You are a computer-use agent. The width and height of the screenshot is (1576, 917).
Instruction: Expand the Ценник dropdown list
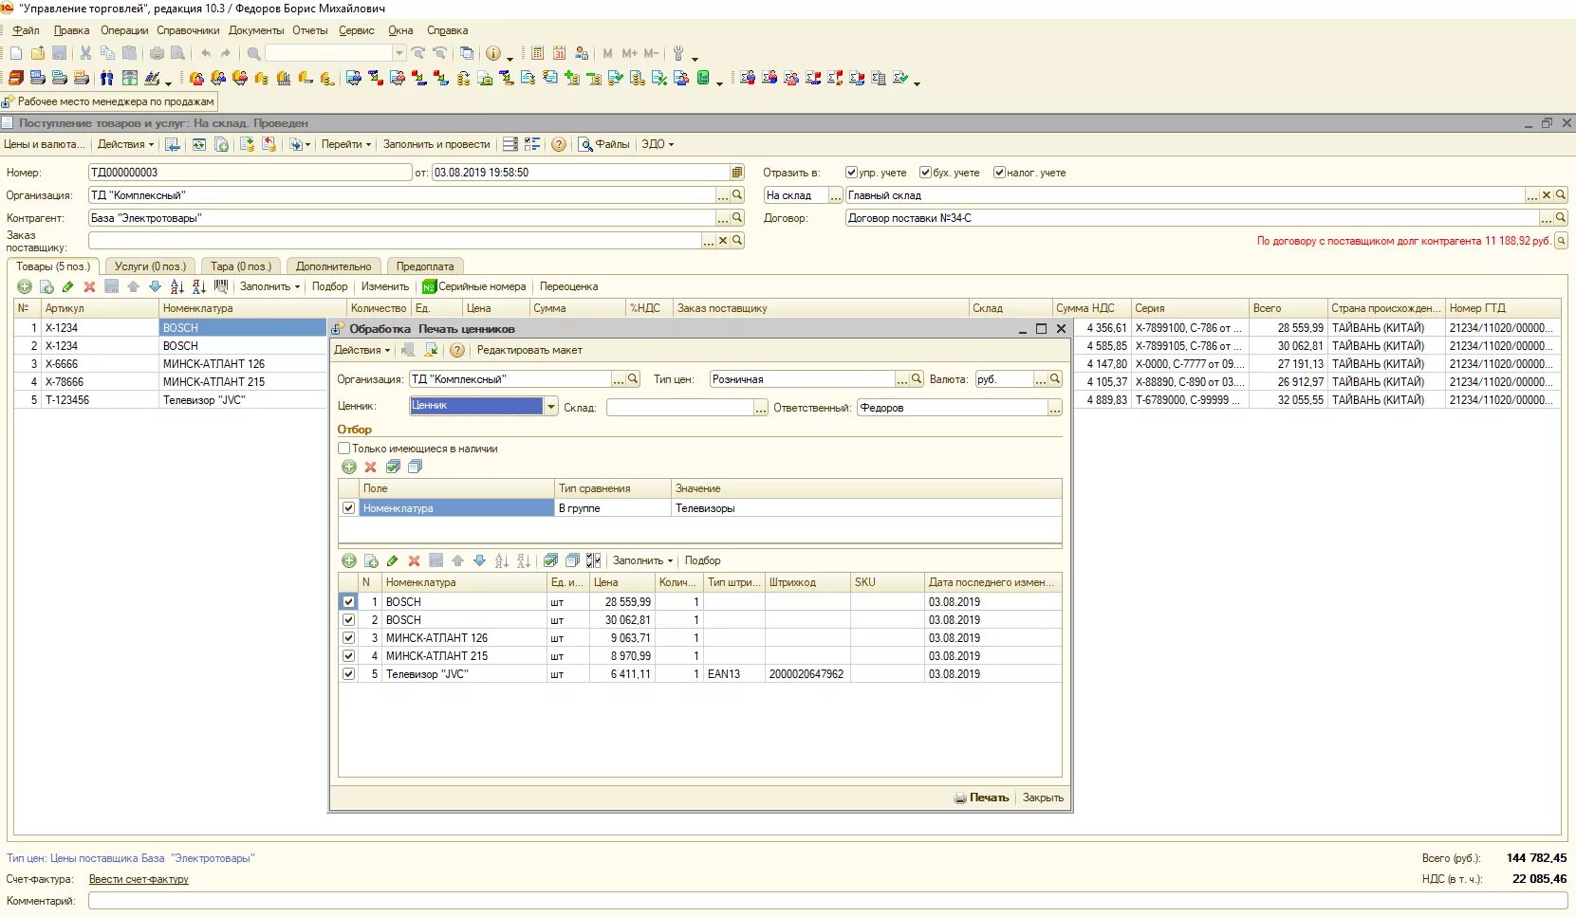click(x=550, y=406)
